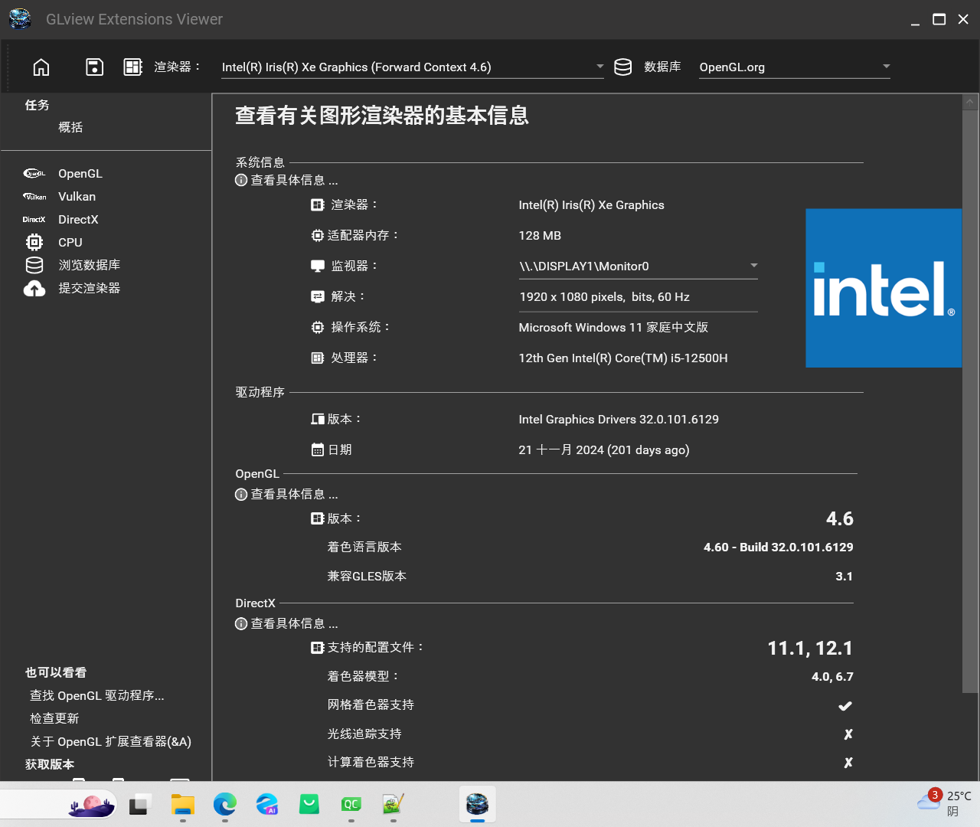
Task: Select 概括 under tasks
Action: (70, 127)
